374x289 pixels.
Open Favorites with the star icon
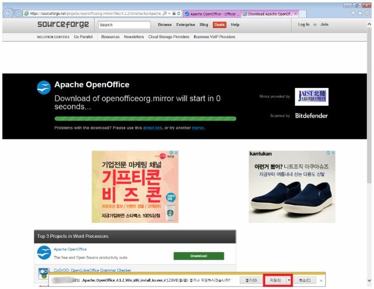pos(360,13)
